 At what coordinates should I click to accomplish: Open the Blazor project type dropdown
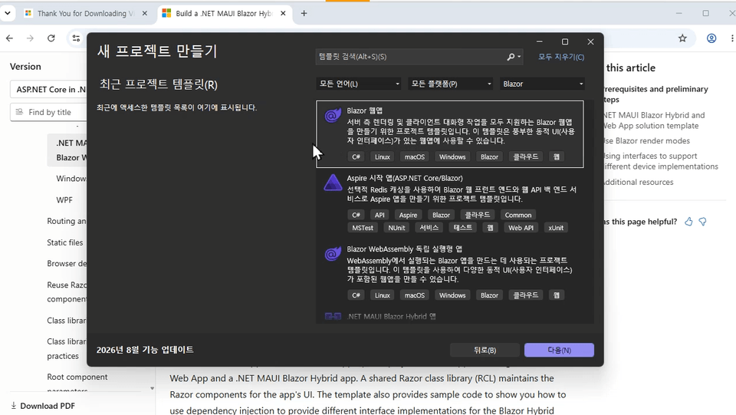(542, 84)
